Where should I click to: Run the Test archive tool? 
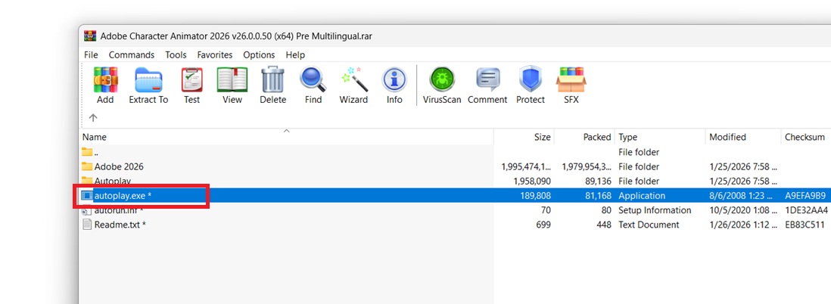(191, 79)
